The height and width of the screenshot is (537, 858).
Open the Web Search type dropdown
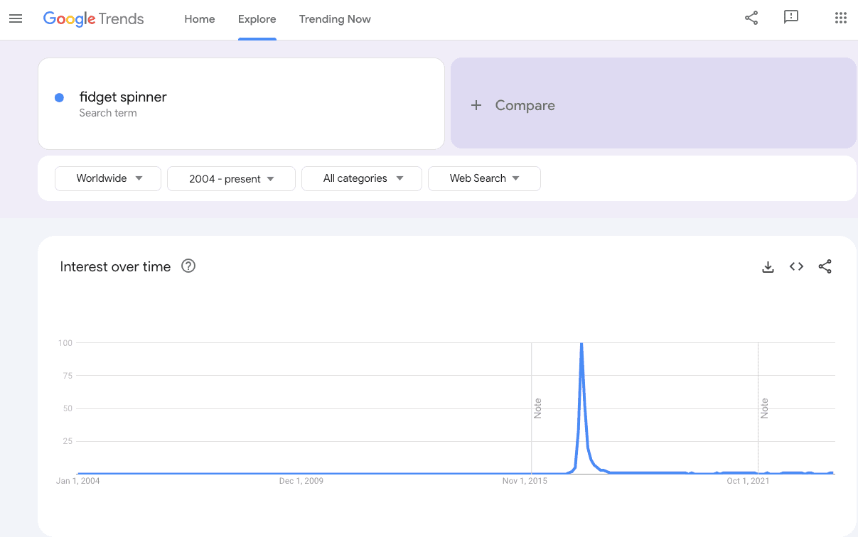click(x=484, y=178)
